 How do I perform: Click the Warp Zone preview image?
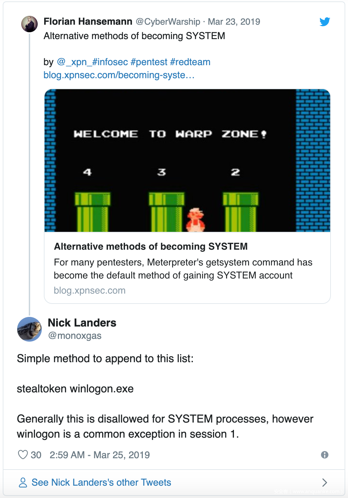pos(187,161)
